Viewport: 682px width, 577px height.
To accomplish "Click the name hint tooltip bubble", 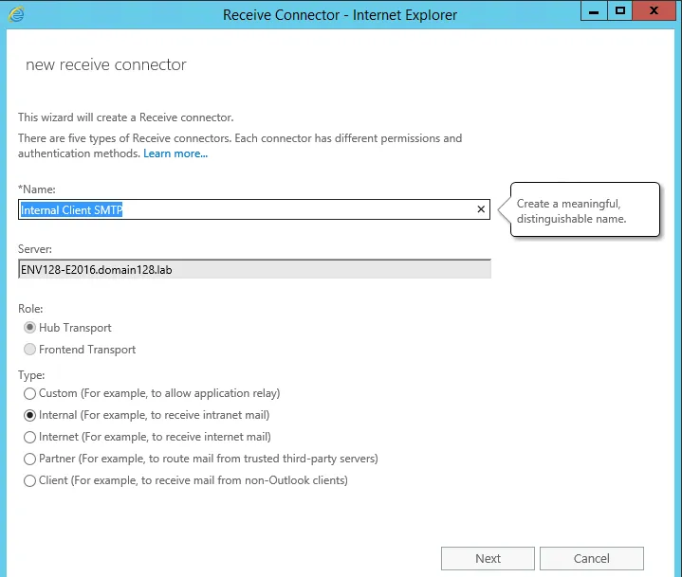I will pyautogui.click(x=583, y=210).
